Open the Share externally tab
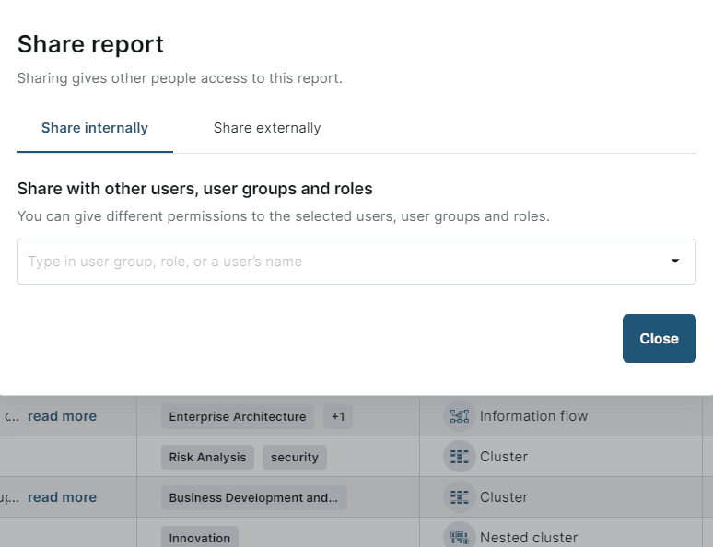713x547 pixels. pos(267,128)
